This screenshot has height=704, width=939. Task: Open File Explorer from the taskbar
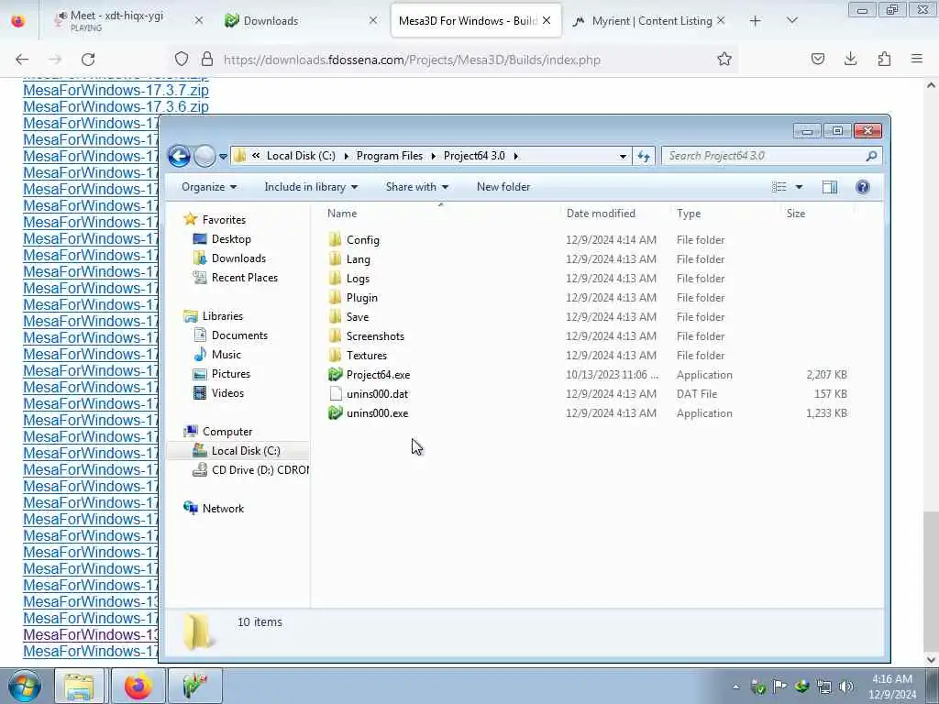click(79, 686)
